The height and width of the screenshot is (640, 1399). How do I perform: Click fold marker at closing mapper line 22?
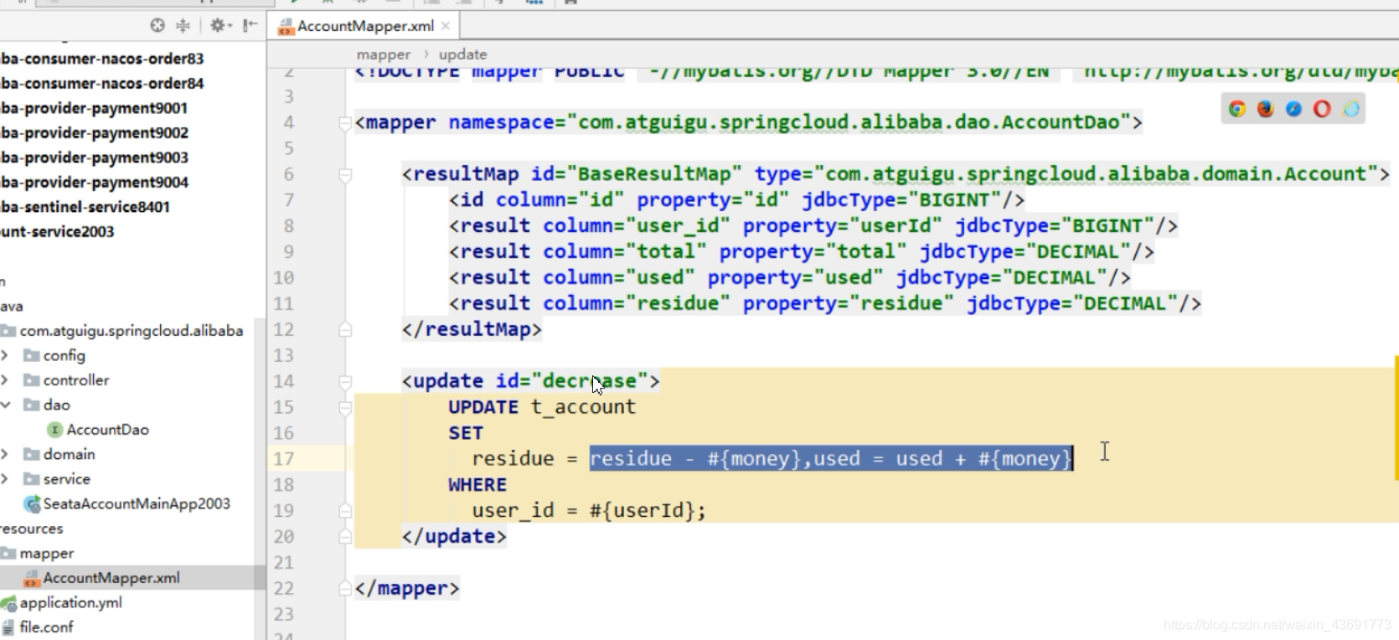345,589
